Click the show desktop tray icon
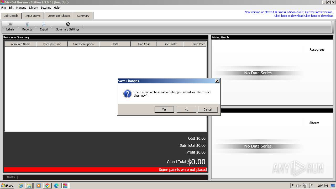This screenshot has height=189, width=336. pyautogui.click(x=333, y=186)
